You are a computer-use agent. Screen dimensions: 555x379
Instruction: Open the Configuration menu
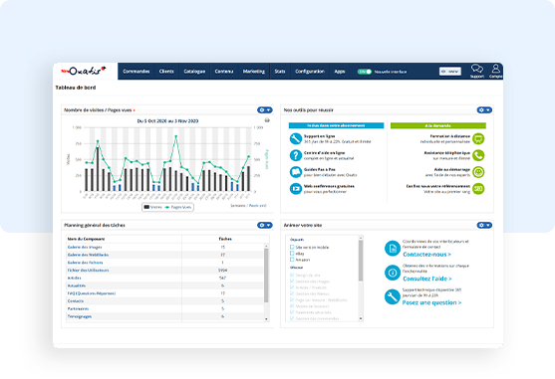310,72
